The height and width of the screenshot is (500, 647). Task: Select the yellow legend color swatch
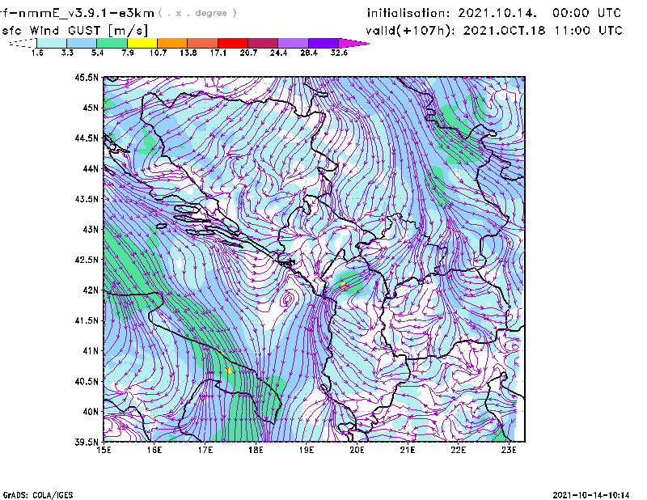(142, 43)
